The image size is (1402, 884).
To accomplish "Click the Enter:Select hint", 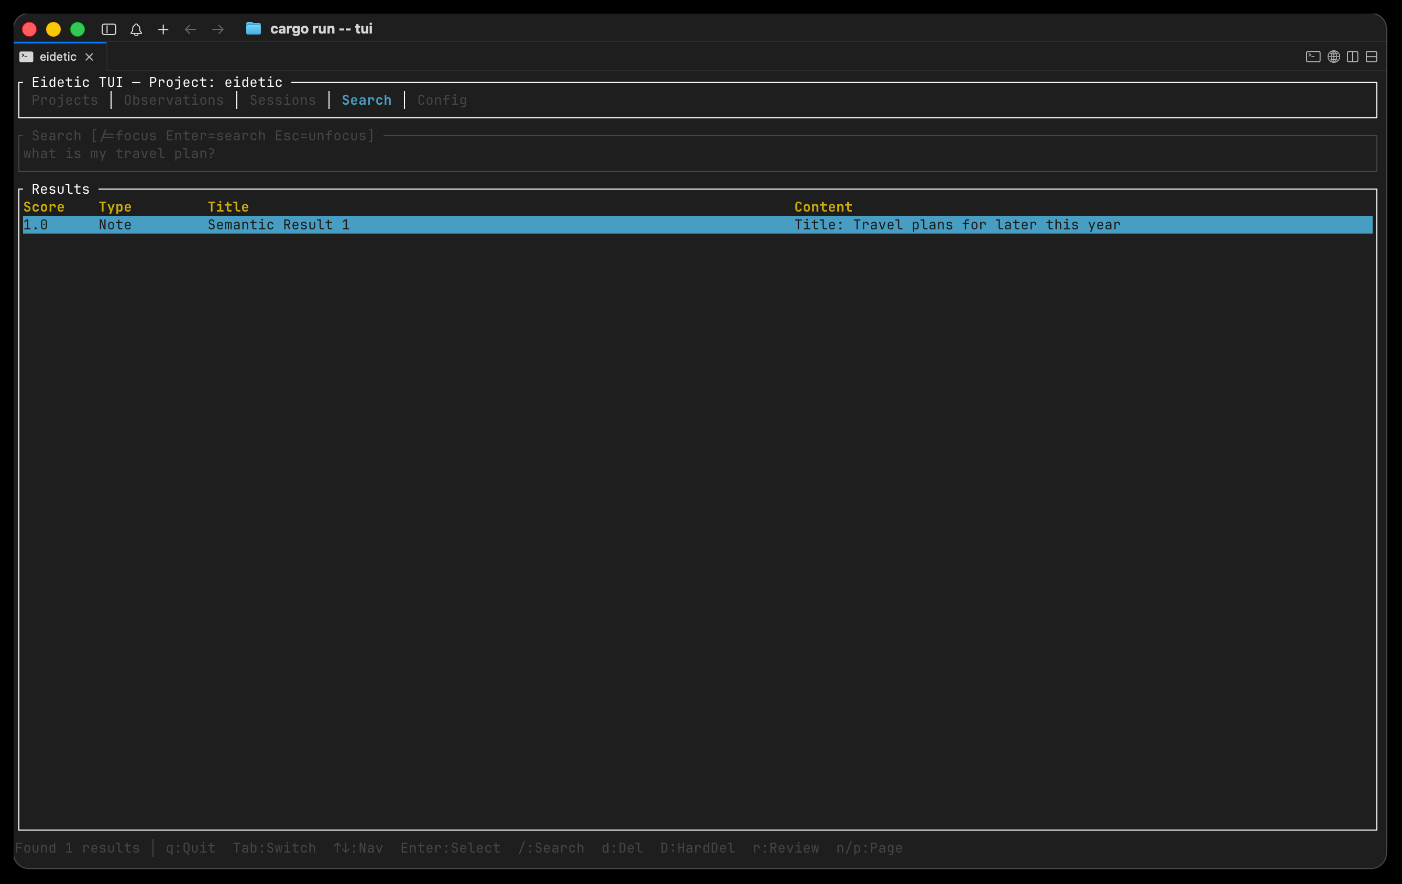I will point(451,848).
